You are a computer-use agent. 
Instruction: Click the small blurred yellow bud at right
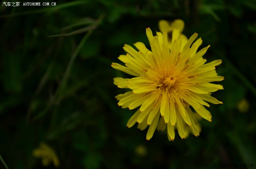coord(243,105)
